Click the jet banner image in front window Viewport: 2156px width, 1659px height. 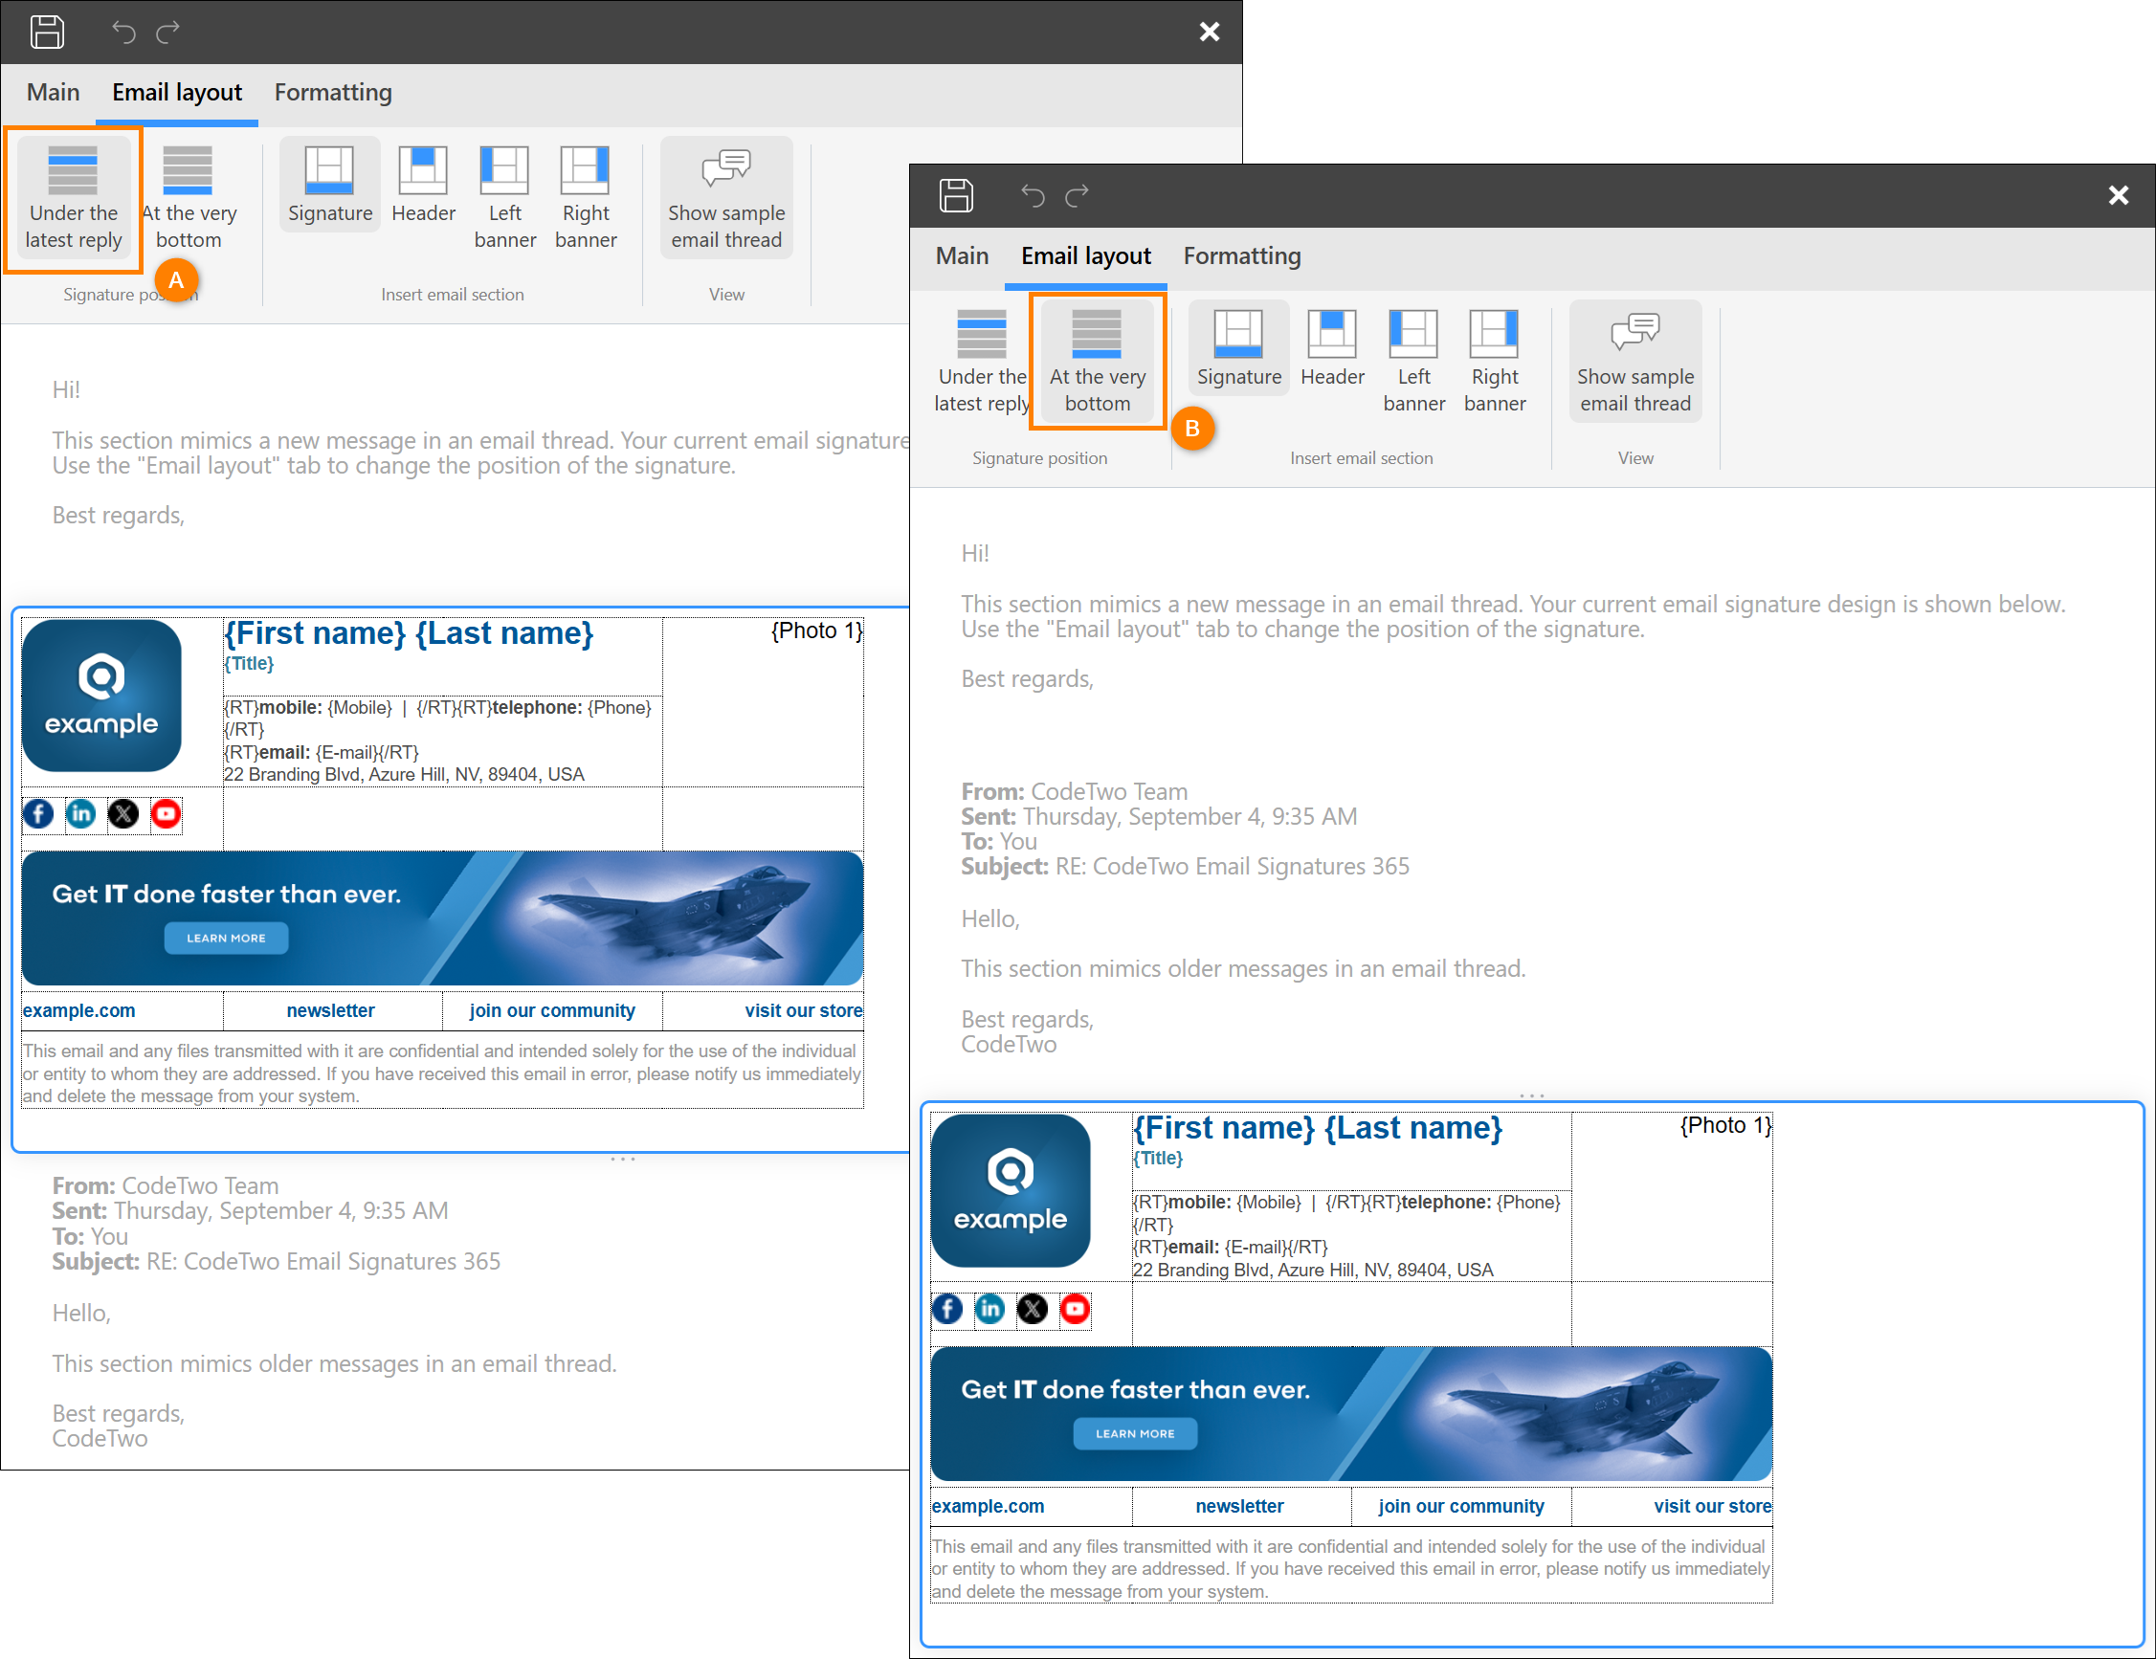click(1351, 1414)
